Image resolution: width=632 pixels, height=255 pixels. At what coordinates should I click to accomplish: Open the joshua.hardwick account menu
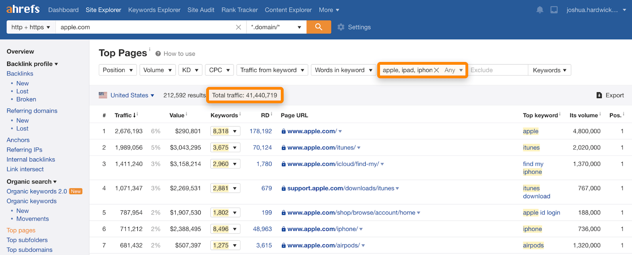(x=596, y=10)
